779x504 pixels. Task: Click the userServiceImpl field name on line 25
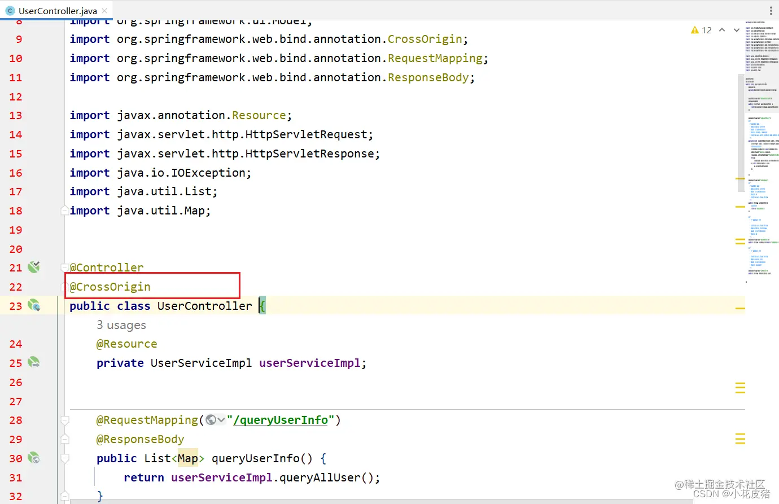click(x=310, y=363)
